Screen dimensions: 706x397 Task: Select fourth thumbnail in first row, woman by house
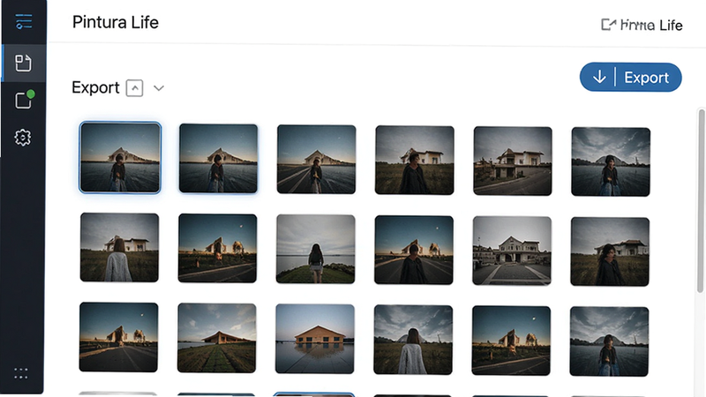(414, 161)
